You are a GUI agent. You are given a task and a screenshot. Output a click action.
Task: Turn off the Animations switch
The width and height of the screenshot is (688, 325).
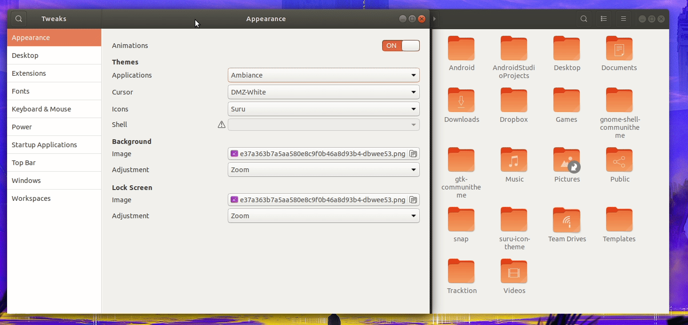400,46
